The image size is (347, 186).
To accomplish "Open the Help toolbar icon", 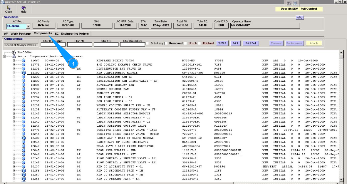I will [x=24, y=9].
